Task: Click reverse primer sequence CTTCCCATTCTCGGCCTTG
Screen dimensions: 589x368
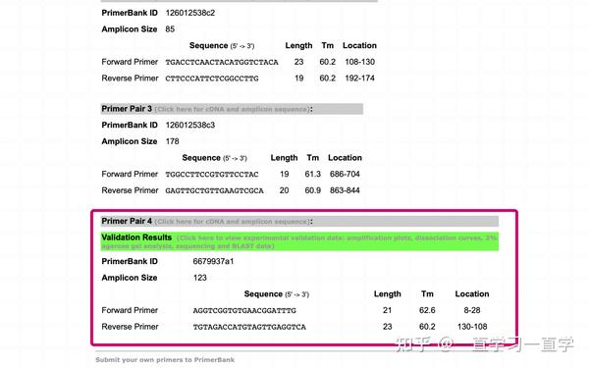Action: [212, 79]
